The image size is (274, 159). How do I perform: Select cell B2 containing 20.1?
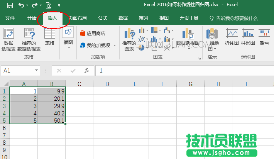(52, 98)
